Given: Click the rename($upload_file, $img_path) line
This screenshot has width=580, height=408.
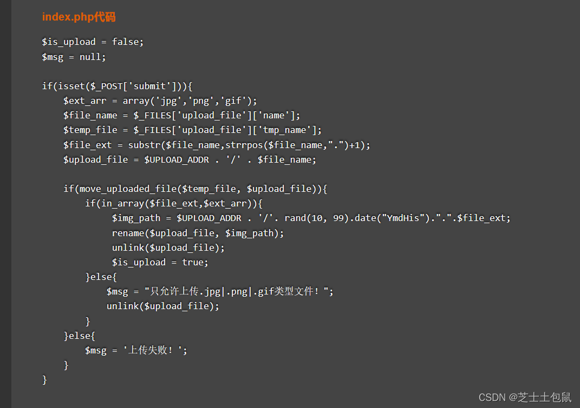Looking at the screenshot, I should (198, 233).
